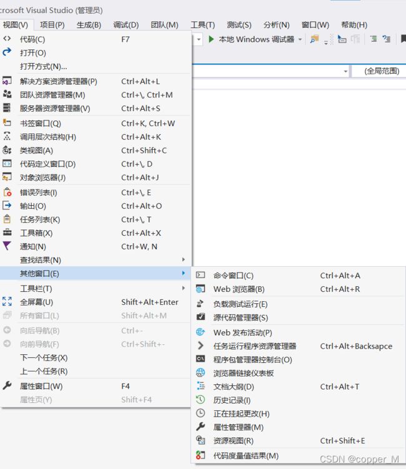Click the 工具箱 toolbox icon

(7, 233)
